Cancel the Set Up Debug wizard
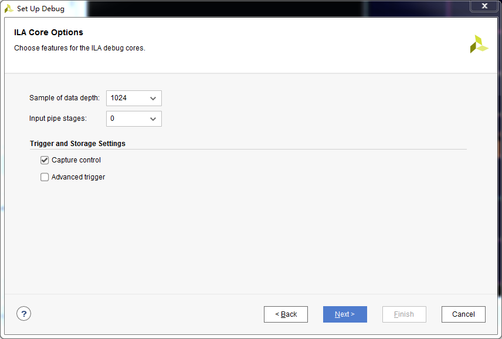The width and height of the screenshot is (502, 339). click(x=463, y=314)
